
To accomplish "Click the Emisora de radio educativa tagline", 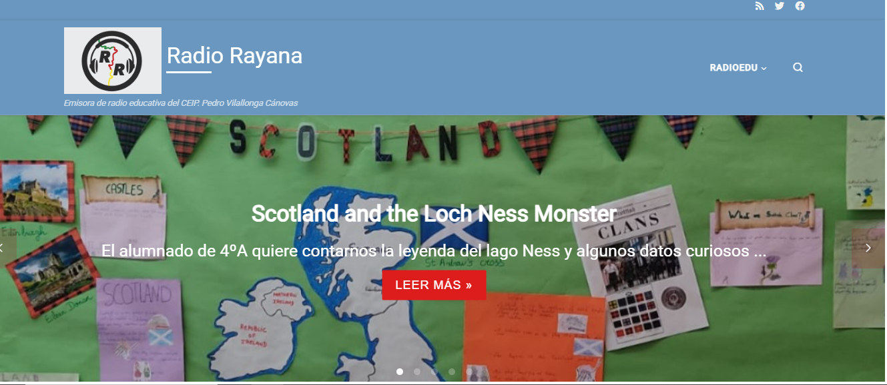I will (181, 103).
